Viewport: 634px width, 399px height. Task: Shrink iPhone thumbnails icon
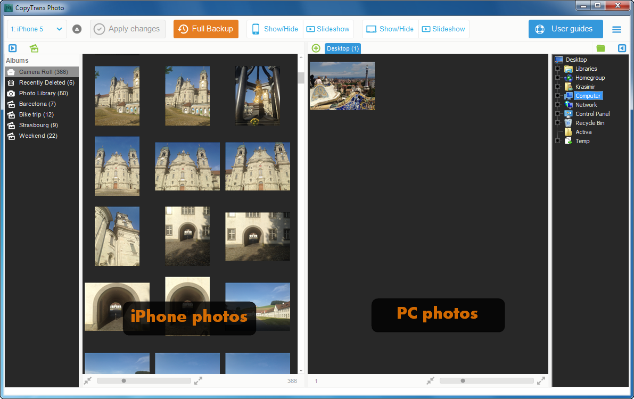click(88, 381)
